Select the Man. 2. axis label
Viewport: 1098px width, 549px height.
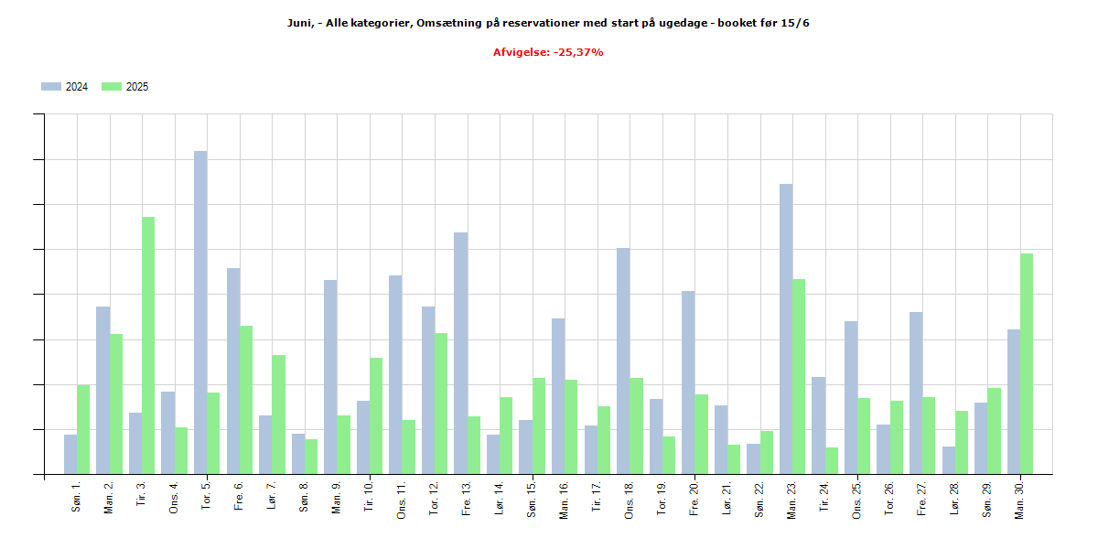(109, 496)
